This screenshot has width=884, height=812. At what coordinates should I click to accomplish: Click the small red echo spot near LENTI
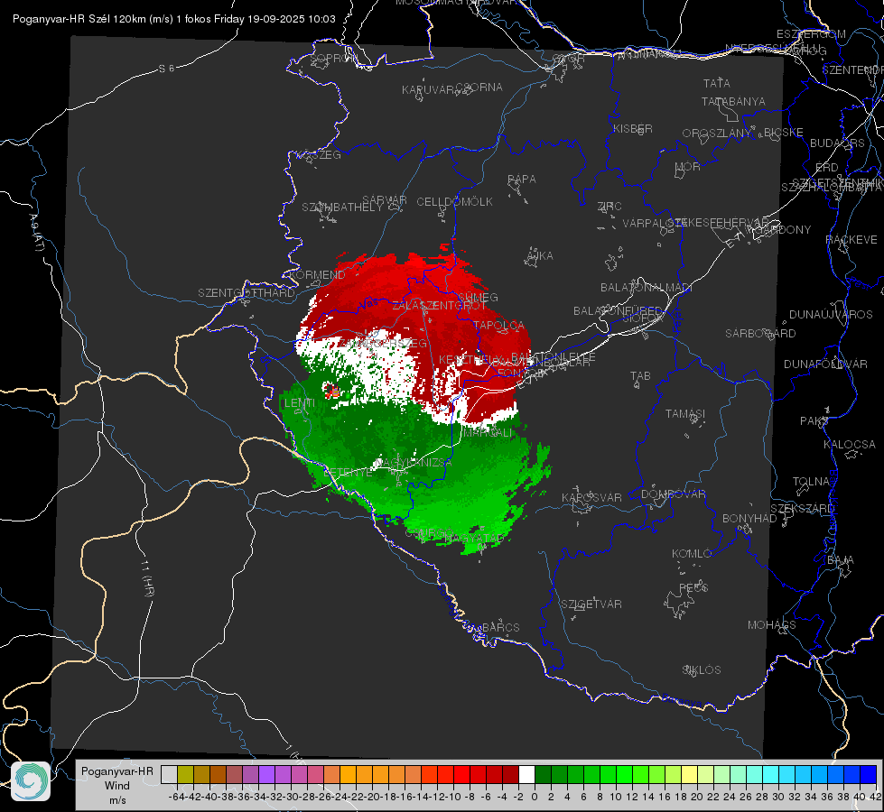331,391
